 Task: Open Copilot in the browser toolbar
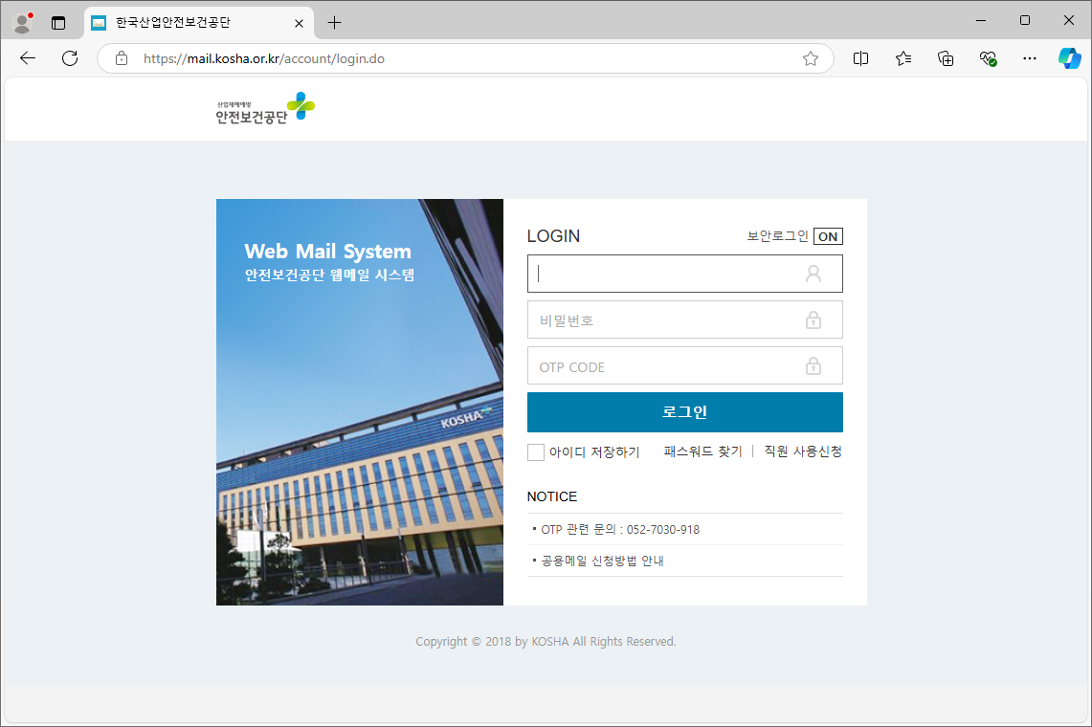[x=1069, y=58]
